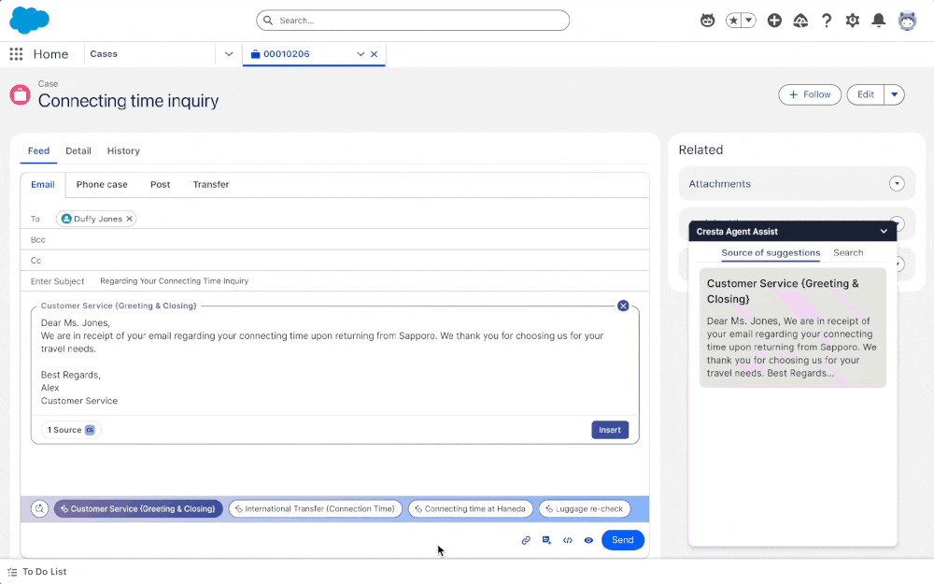Switch to the Detail tab
This screenshot has width=934, height=584.
(78, 150)
